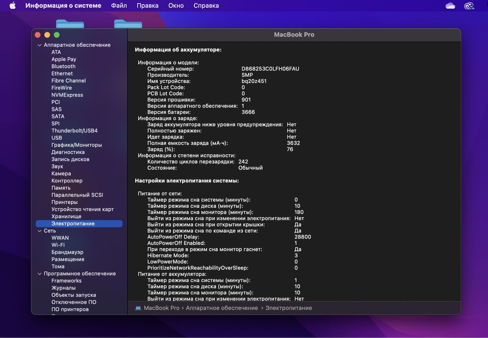This screenshot has width=488, height=338.
Task: Select Fibre Channel in the sidebar
Action: [x=68, y=81]
